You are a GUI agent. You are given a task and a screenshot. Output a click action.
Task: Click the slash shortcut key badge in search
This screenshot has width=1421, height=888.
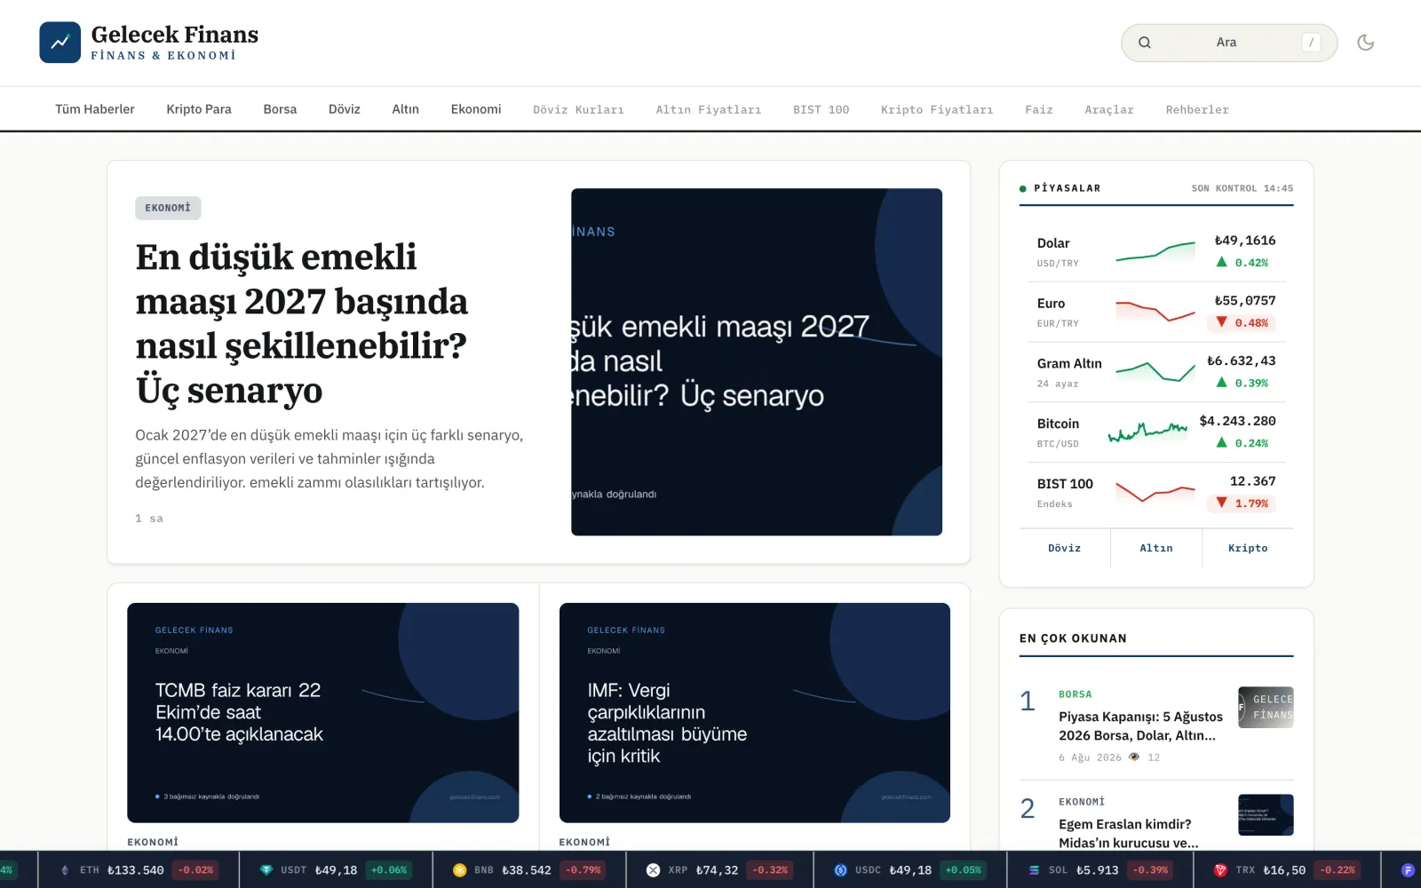click(x=1311, y=43)
